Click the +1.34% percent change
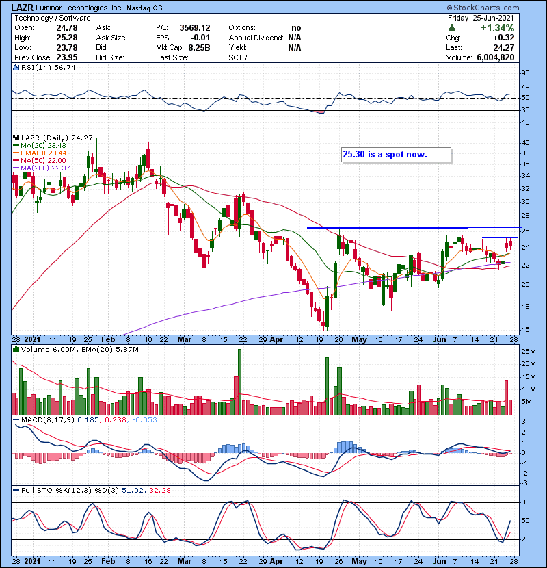 click(x=497, y=28)
